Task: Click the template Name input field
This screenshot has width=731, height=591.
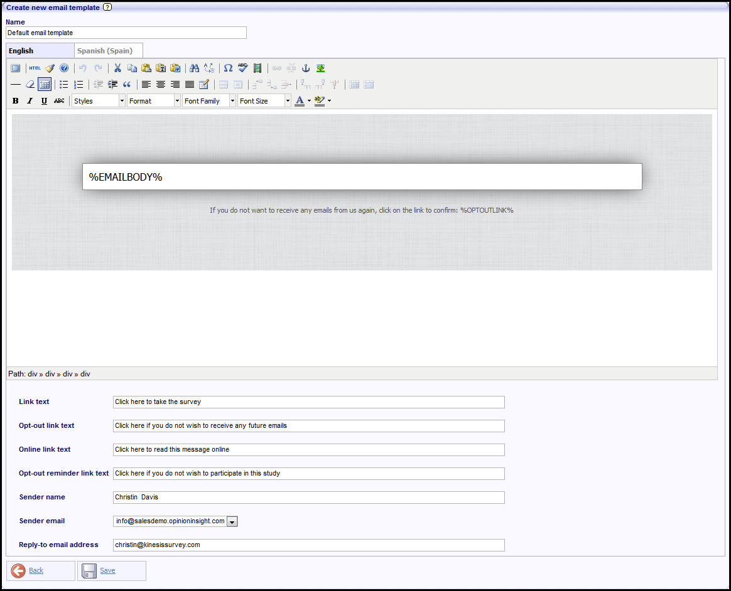Action: click(x=126, y=33)
